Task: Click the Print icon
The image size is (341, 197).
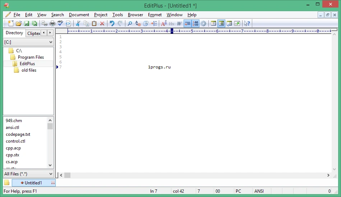Action: point(52,23)
